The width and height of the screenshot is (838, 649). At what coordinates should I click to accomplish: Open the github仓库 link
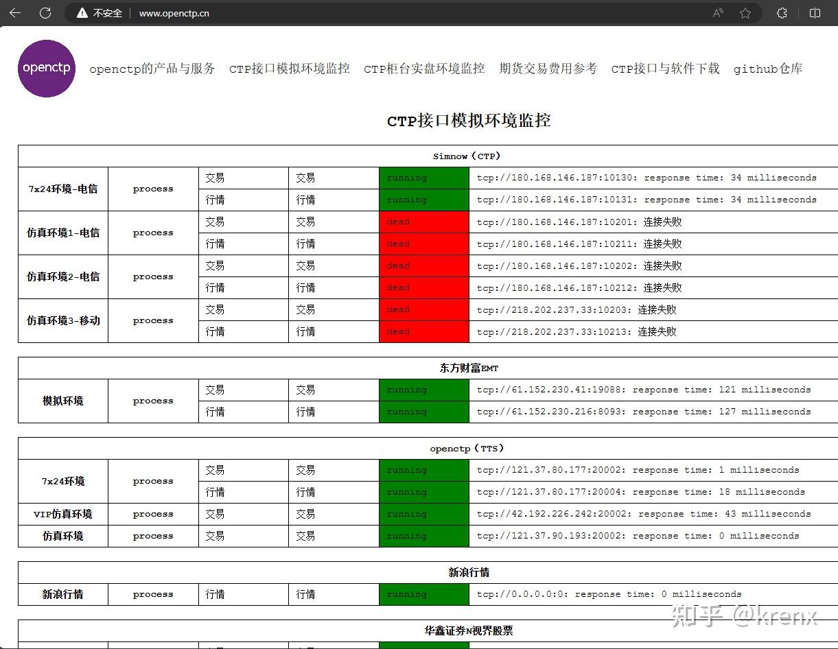click(768, 69)
